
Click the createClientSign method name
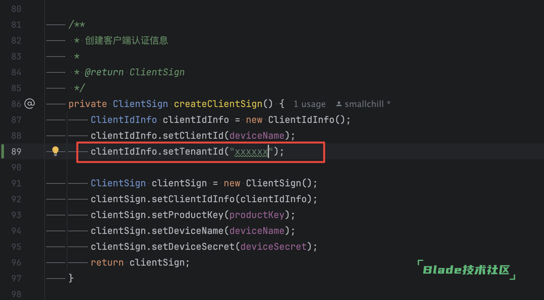coord(218,104)
